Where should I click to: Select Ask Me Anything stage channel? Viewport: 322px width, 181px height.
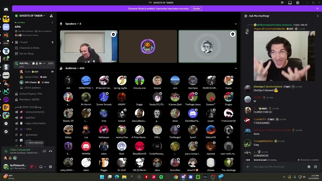(x=34, y=65)
